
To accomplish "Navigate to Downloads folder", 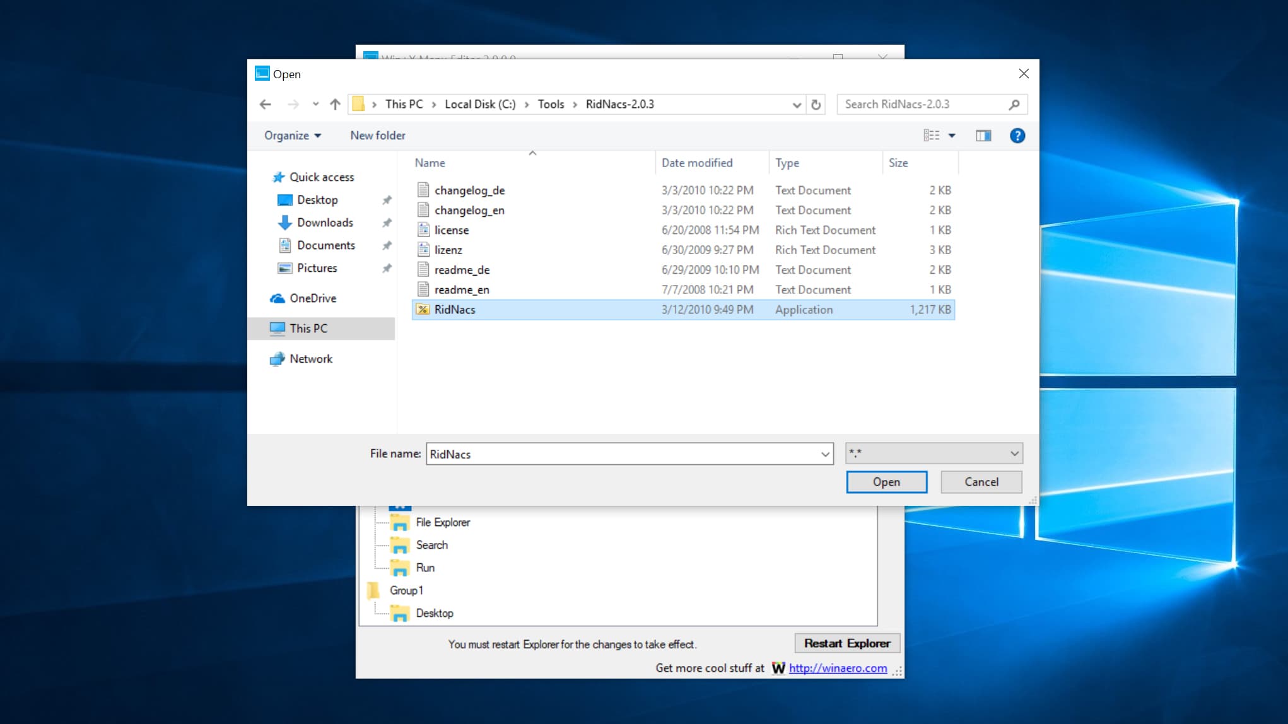I will [x=325, y=223].
